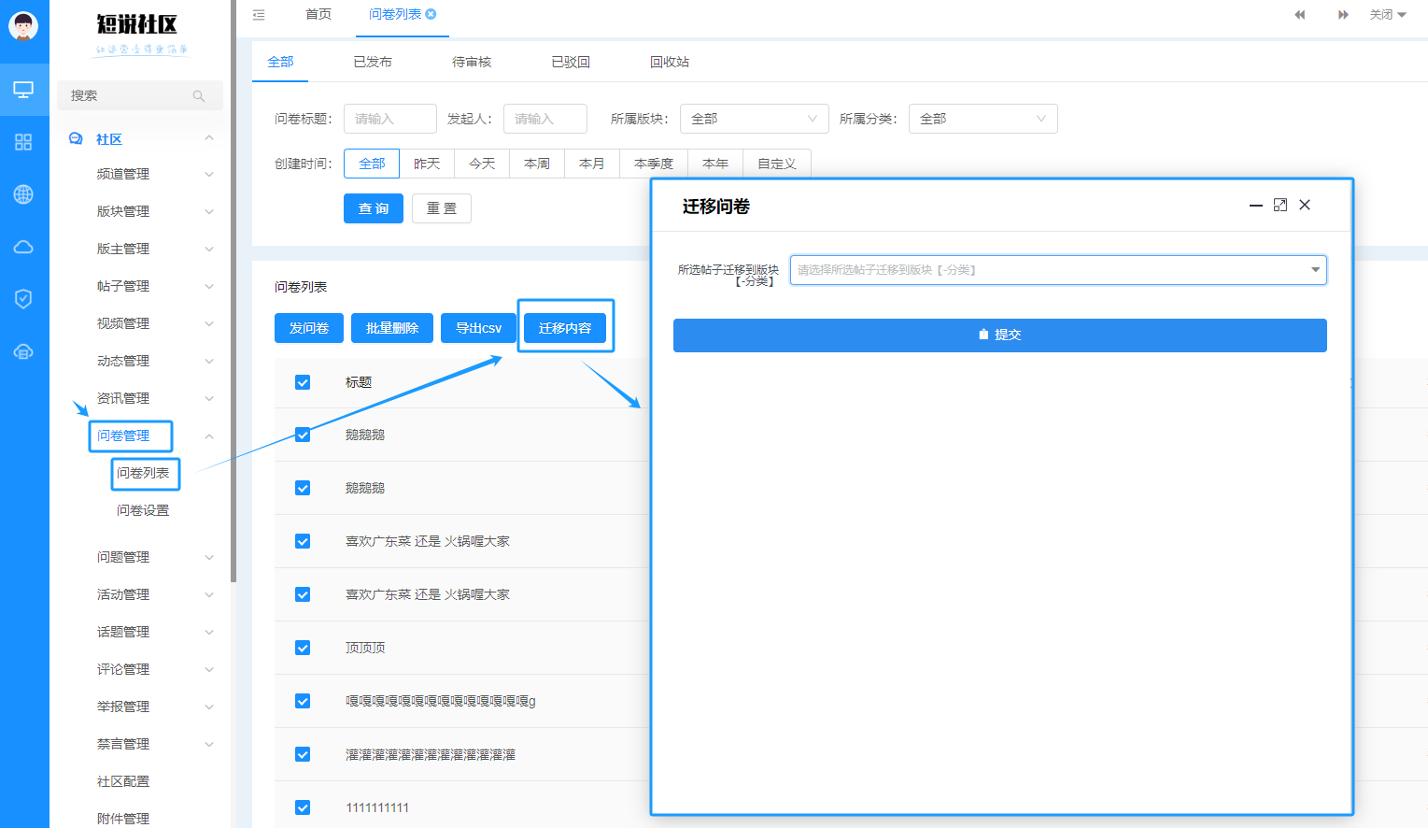Toggle the 标题 header select-all checkbox
1428x828 pixels.
coord(303,382)
